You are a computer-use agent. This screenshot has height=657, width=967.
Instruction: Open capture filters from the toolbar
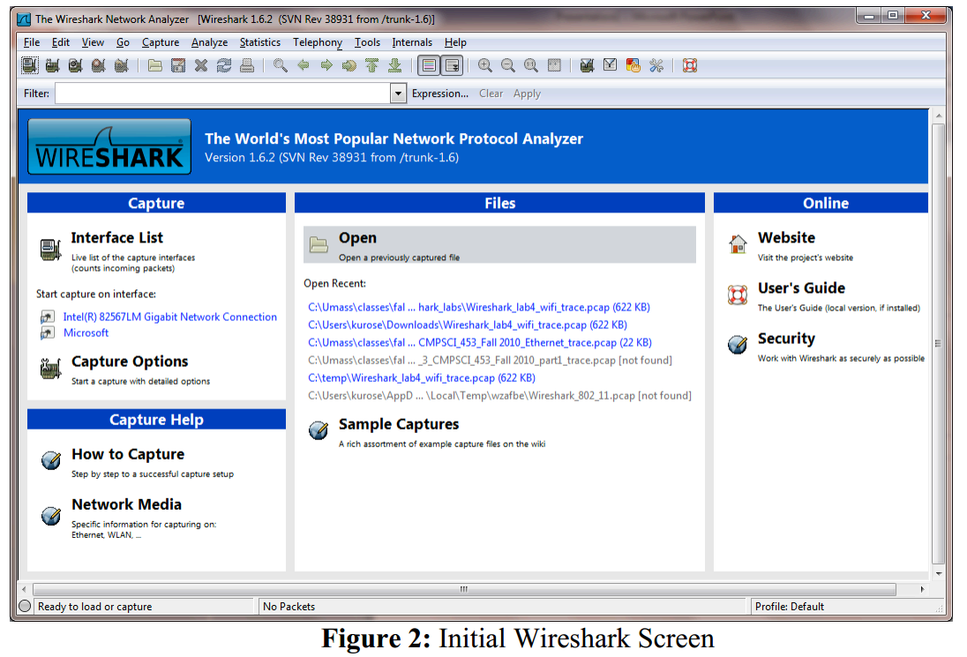click(x=587, y=65)
